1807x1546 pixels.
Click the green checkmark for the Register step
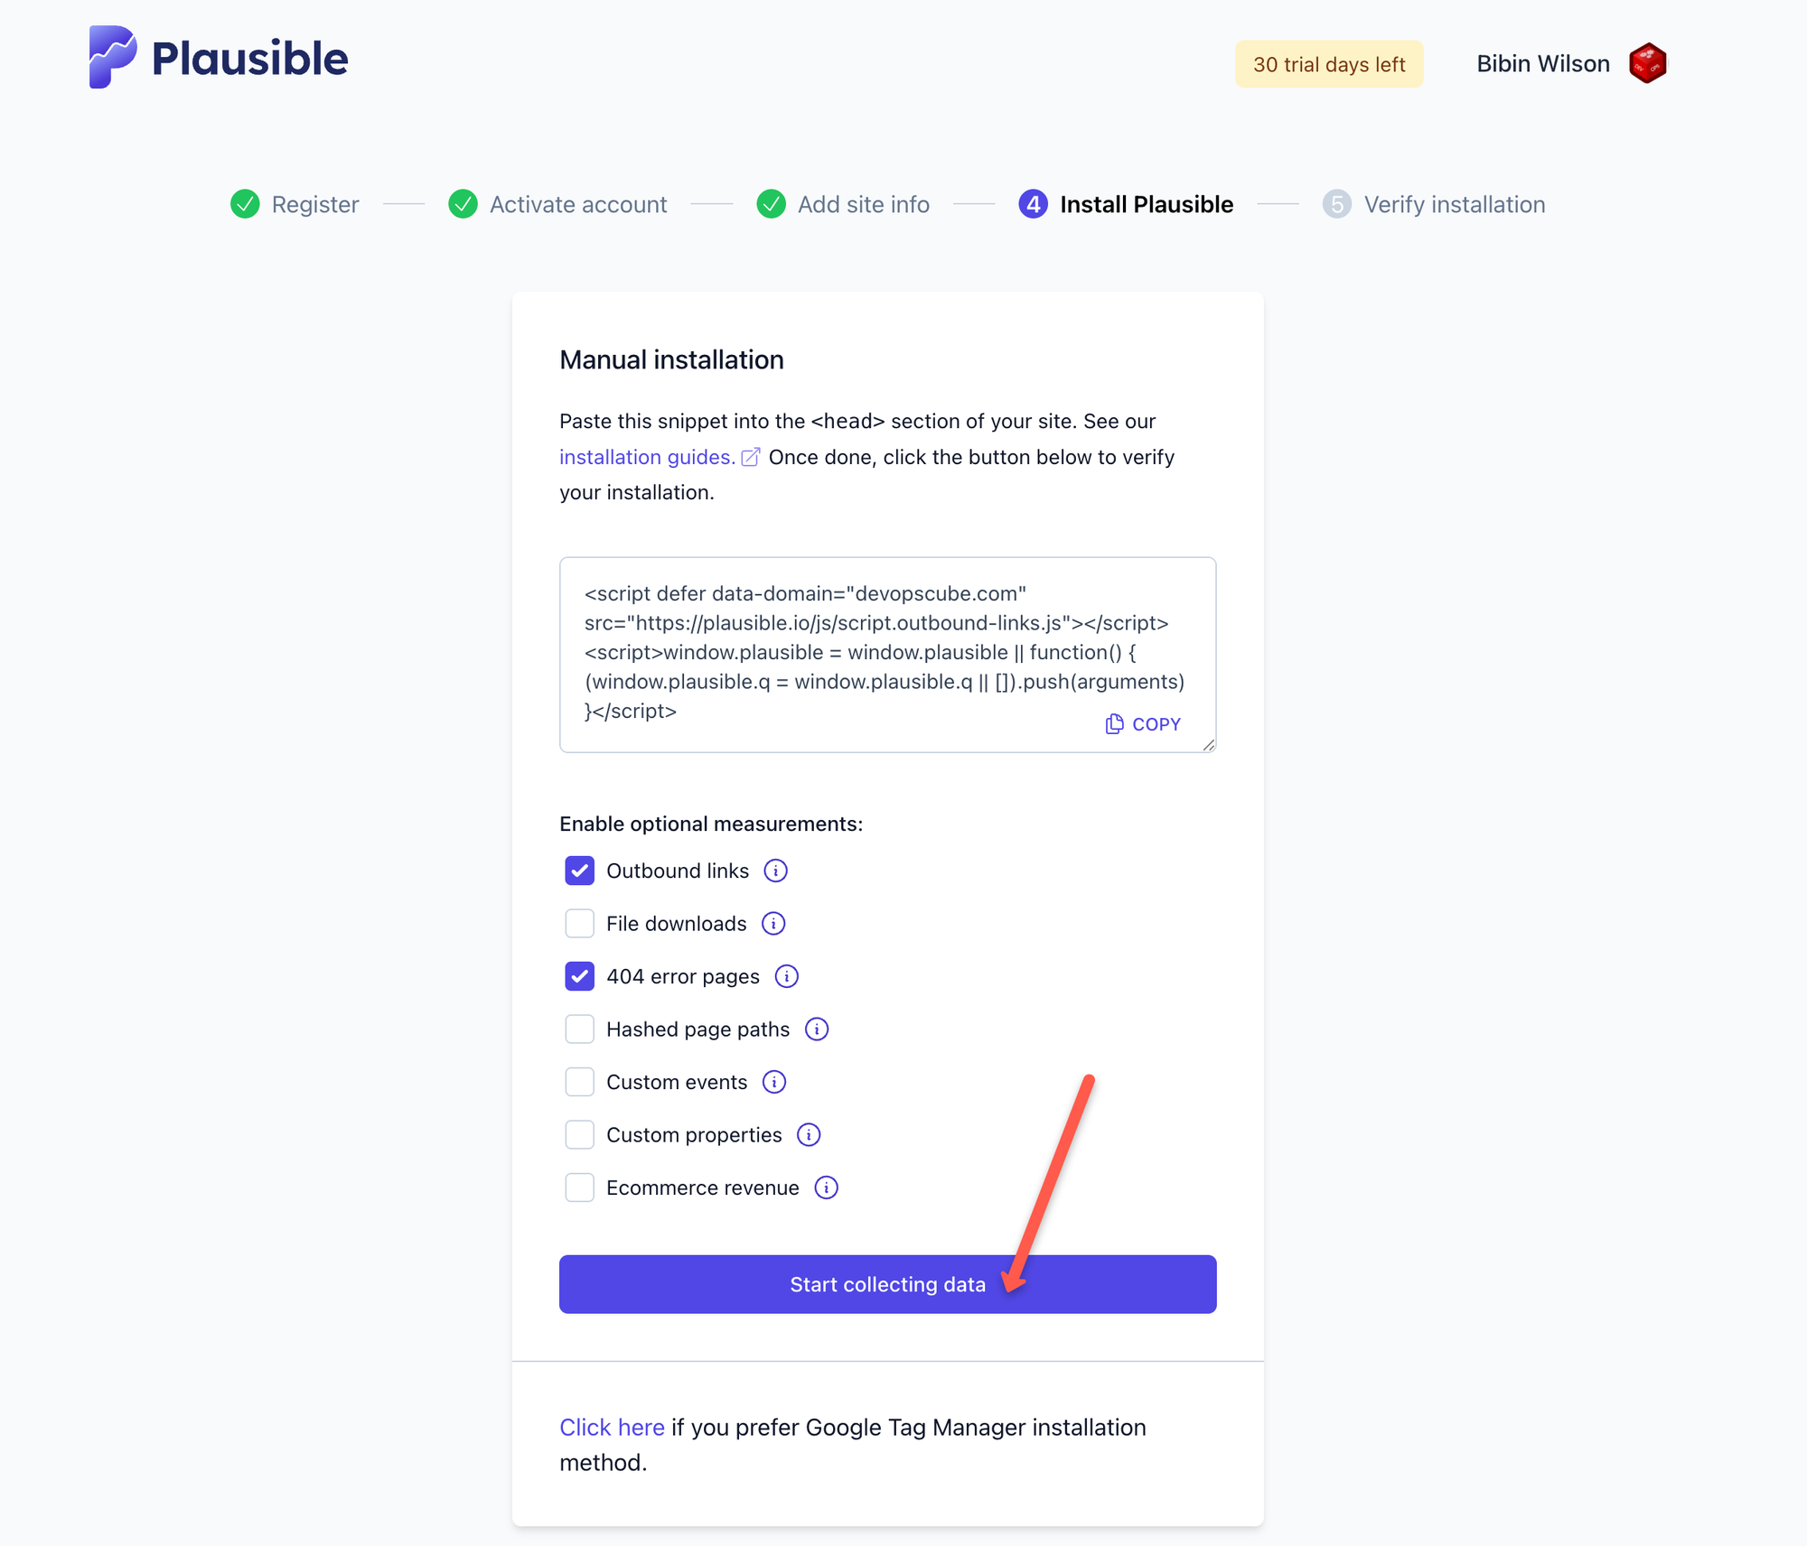(x=244, y=204)
